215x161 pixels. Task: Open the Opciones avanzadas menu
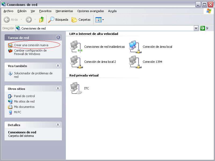tap(90, 11)
